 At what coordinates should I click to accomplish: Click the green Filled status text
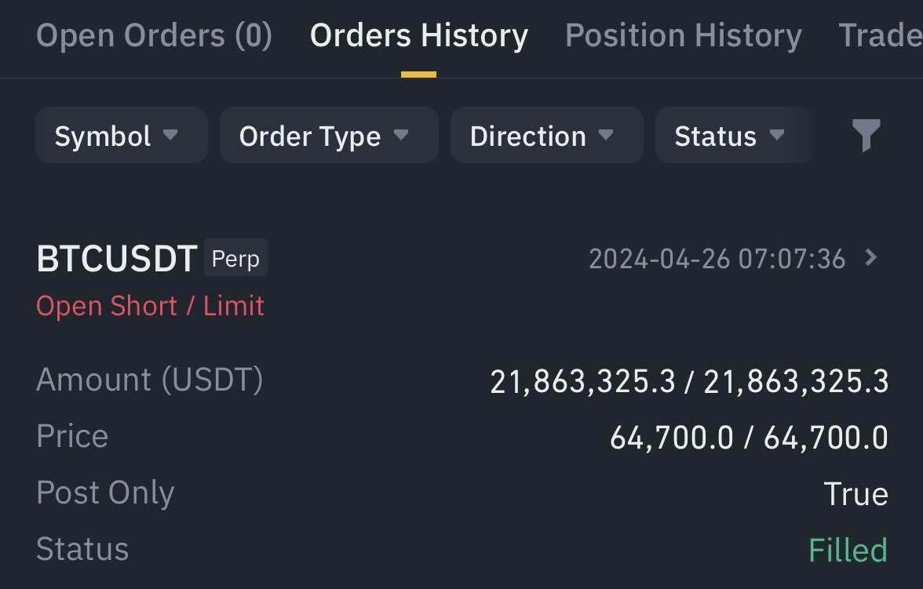pyautogui.click(x=848, y=550)
